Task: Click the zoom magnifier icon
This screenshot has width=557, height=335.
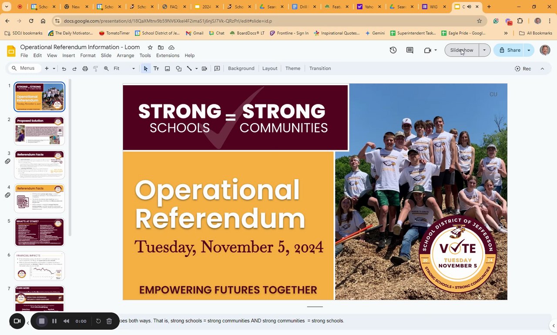Action: click(106, 68)
